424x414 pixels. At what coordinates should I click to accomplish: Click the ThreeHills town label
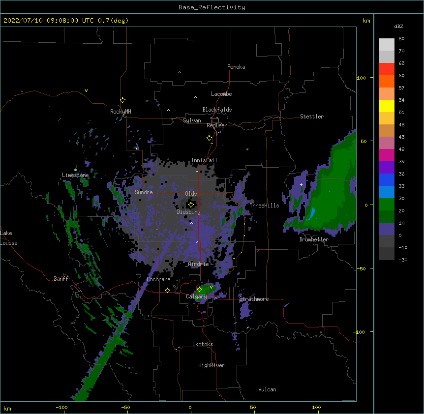(x=264, y=206)
